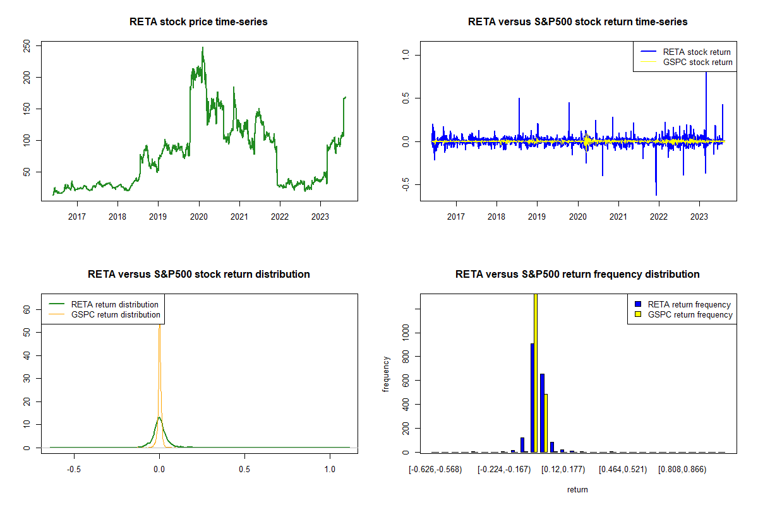758x505 pixels.
Task: Click the 250 label on the price y-axis
Action: coord(27,46)
